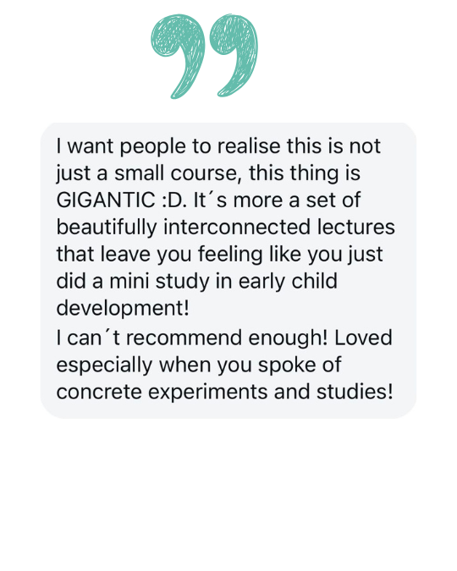The height and width of the screenshot is (571, 457).
Task: Click 'beautifully interconnected lectures' line
Action: click(x=226, y=228)
